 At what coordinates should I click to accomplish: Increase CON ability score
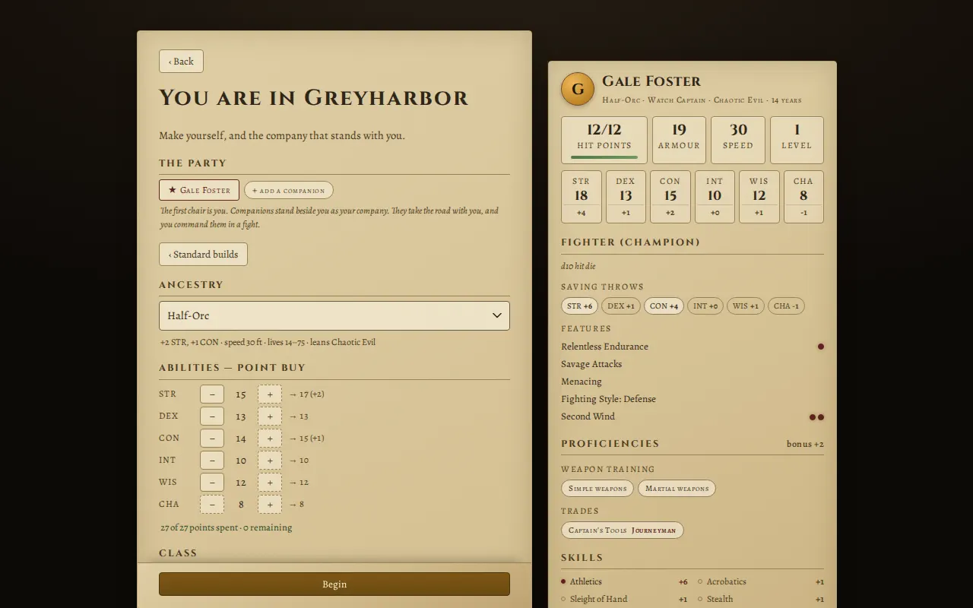pos(270,439)
